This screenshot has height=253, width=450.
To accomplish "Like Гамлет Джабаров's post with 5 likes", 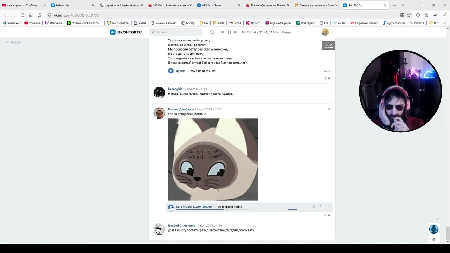I will (x=327, y=215).
